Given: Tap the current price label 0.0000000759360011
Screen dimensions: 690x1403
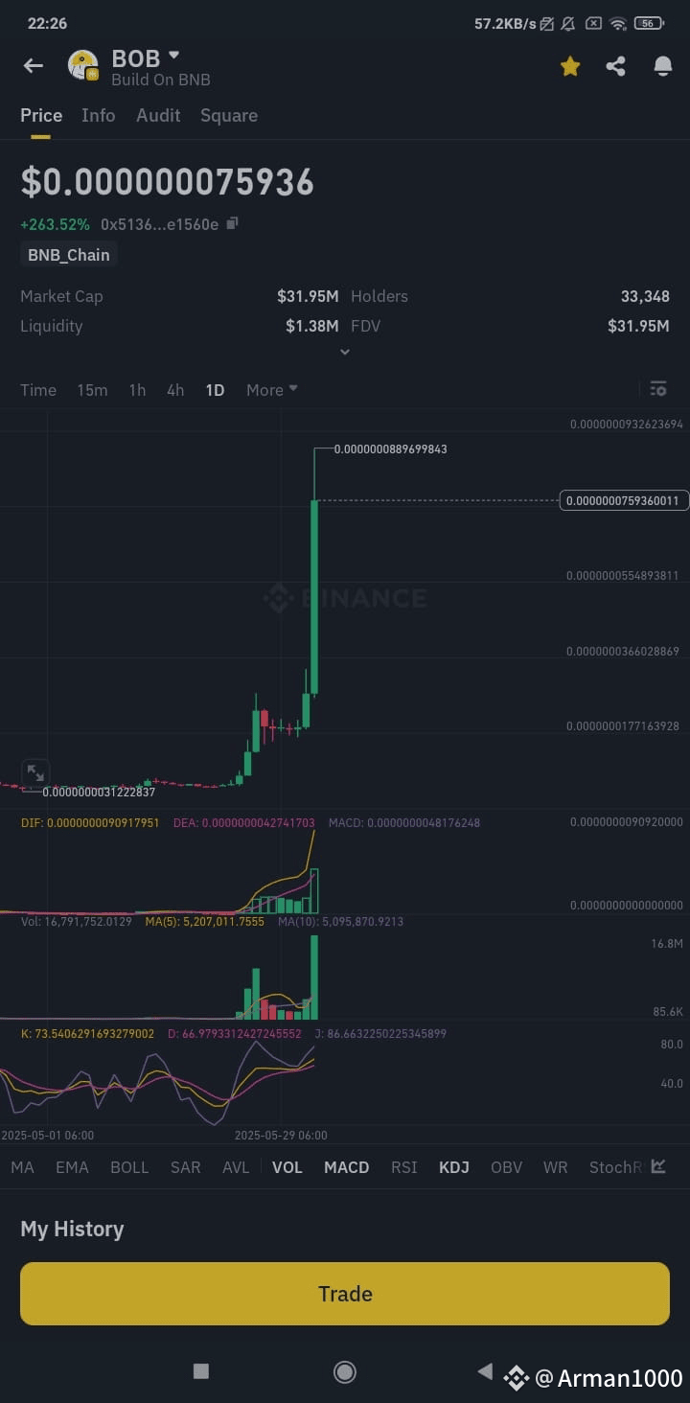Looking at the screenshot, I should (623, 500).
